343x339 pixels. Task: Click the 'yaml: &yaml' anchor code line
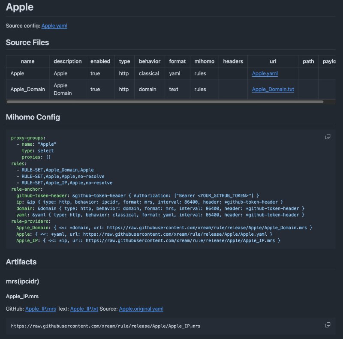160,215
